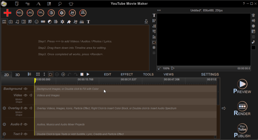Screen dimensions: 258x140
Task: Toggle visibility of Audio 0 track
Action: 26,124
